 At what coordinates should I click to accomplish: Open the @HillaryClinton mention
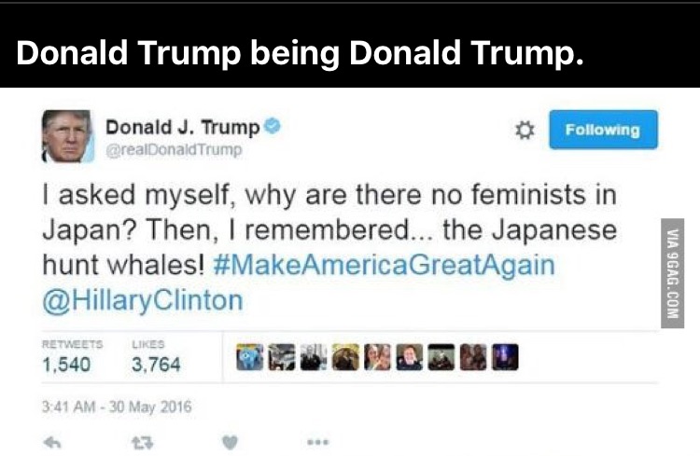(x=143, y=300)
